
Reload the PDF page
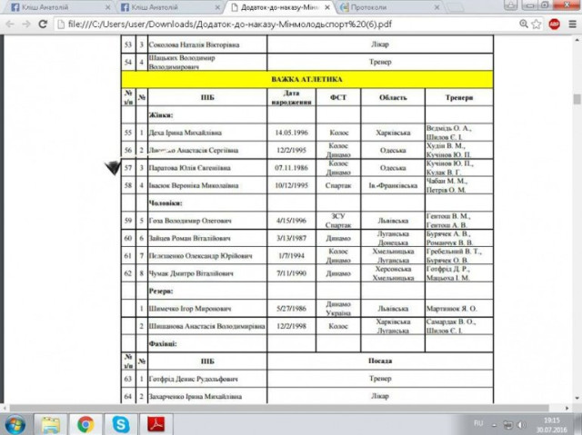[43, 24]
